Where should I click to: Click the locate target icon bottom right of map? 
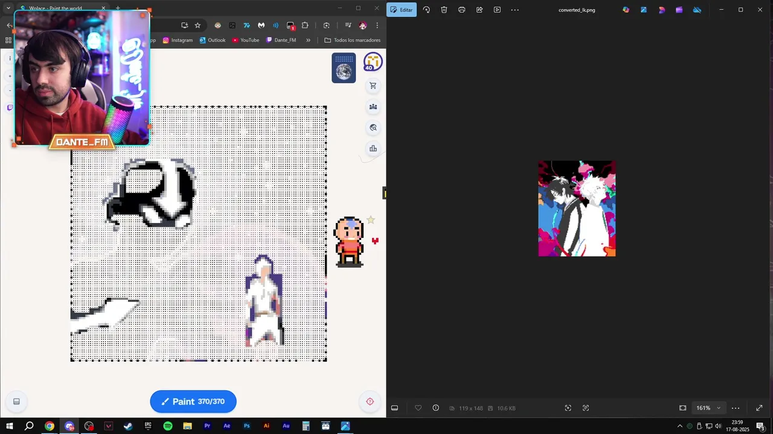coord(370,401)
